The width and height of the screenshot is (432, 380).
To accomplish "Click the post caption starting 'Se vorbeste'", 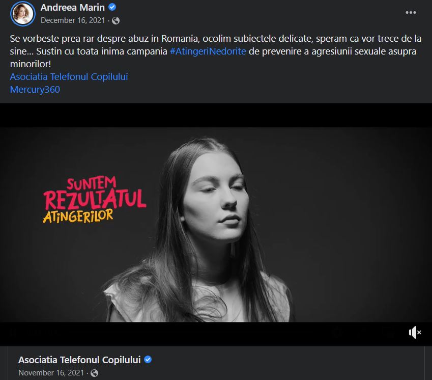I will pyautogui.click(x=216, y=51).
